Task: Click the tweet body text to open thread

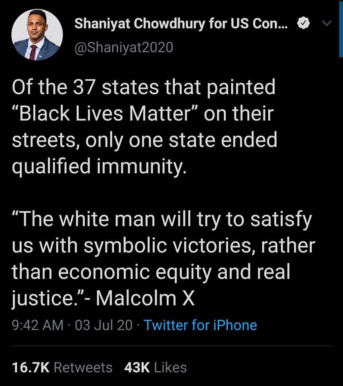Action: click(x=145, y=125)
